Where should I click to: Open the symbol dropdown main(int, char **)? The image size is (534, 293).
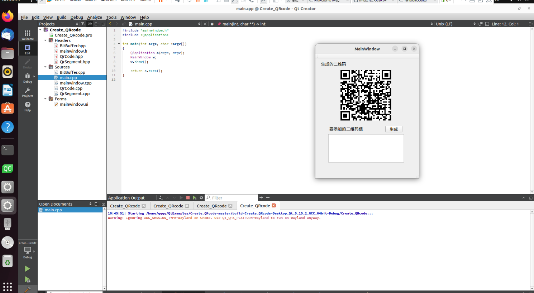tap(325, 24)
